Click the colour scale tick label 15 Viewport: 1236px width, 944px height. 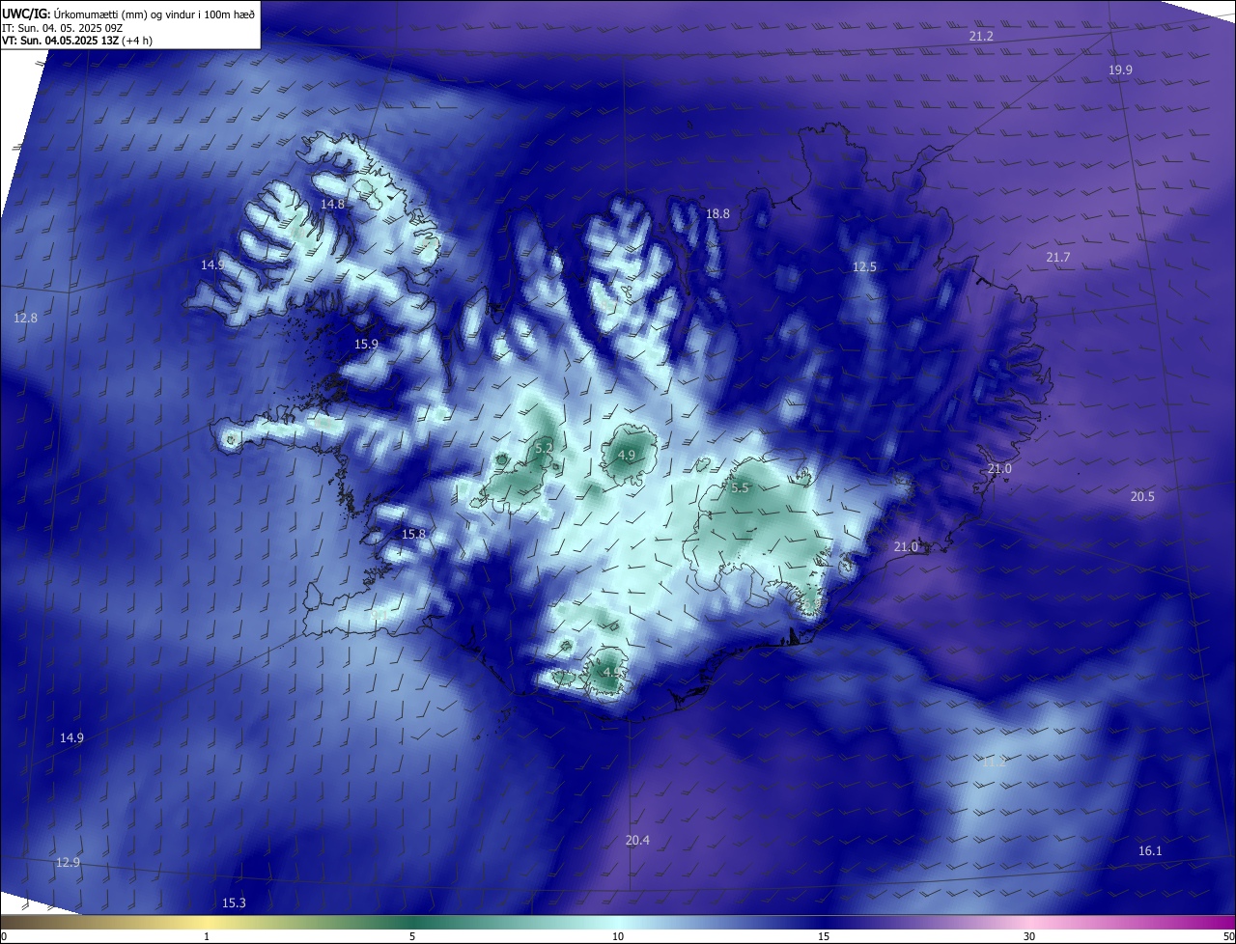coord(824,936)
